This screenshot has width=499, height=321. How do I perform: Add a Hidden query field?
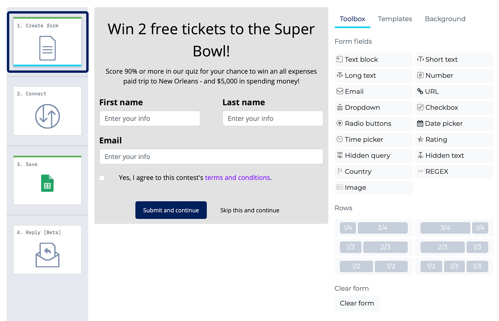tap(374, 156)
